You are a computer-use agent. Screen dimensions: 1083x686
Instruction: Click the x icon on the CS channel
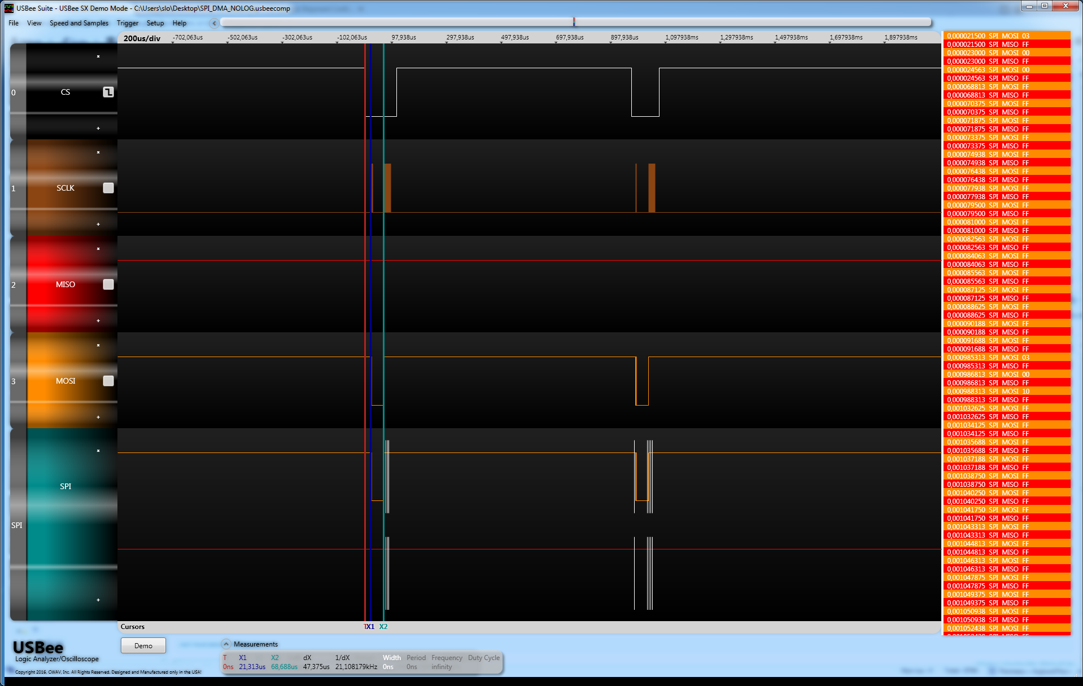click(98, 56)
